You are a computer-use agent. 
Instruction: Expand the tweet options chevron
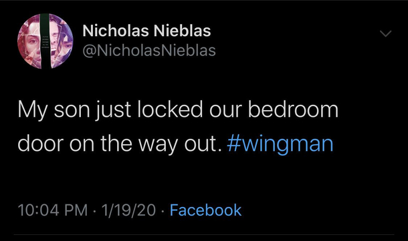click(x=385, y=33)
